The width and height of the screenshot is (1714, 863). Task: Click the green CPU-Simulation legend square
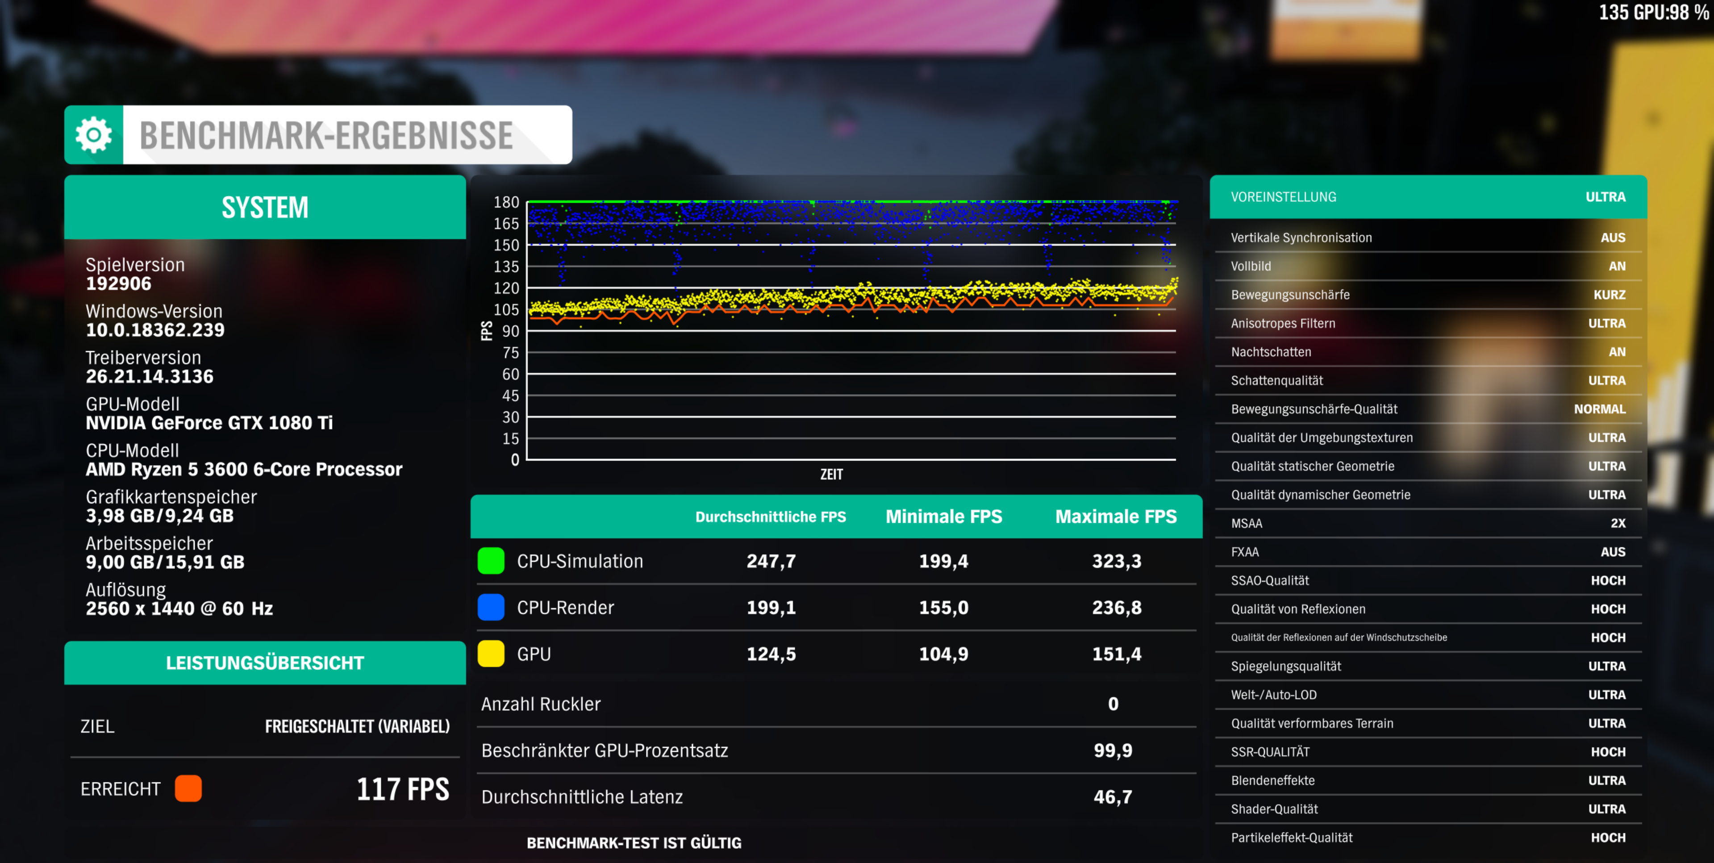(491, 561)
